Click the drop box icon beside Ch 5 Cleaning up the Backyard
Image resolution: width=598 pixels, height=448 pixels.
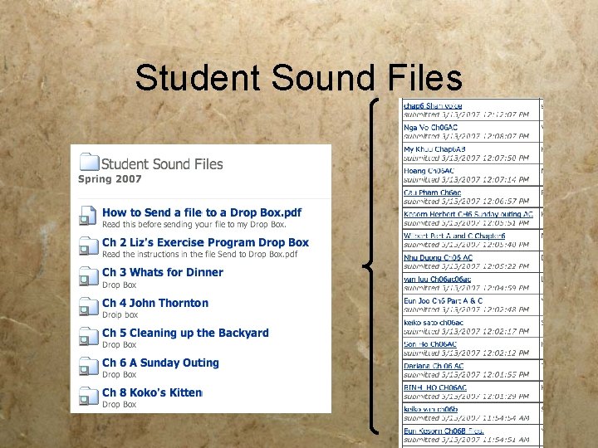click(x=89, y=336)
